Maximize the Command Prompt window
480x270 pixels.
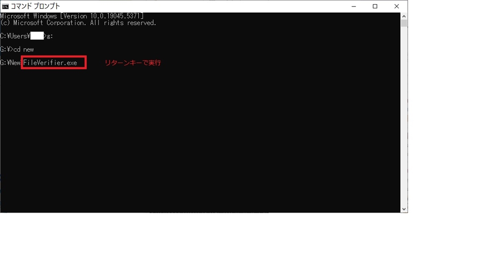click(x=375, y=7)
